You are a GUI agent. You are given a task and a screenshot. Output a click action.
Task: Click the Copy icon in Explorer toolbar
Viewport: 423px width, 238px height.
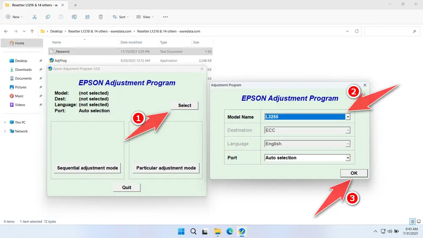(x=48, y=17)
